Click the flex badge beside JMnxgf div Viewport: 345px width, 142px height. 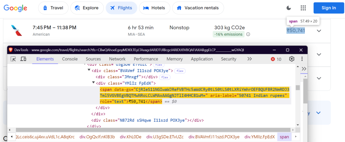coord(165,77)
